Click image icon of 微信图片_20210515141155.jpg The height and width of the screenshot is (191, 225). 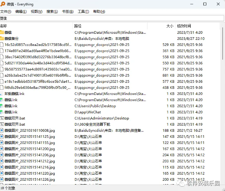point(2,143)
